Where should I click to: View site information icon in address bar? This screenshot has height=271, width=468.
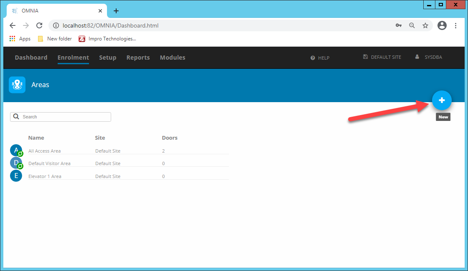pyautogui.click(x=56, y=25)
